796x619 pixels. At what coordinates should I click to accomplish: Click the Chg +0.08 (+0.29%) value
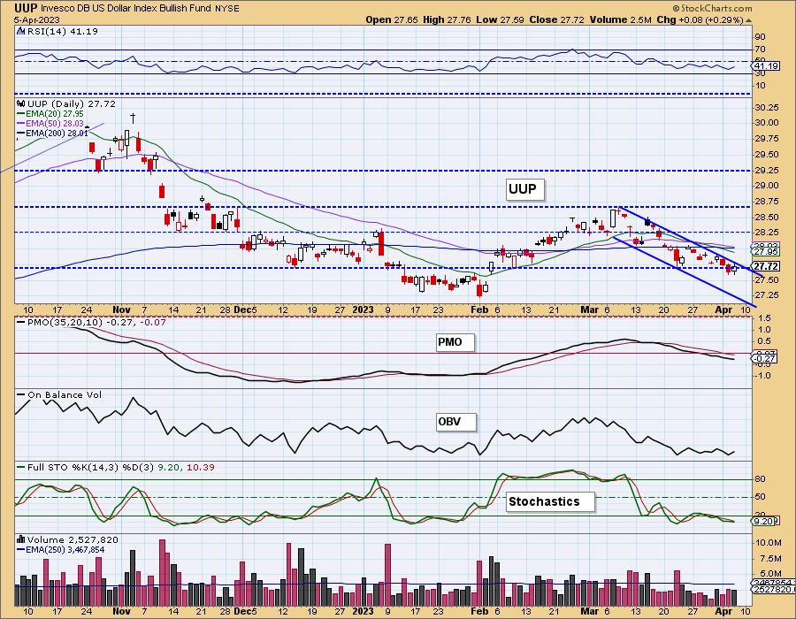[700, 19]
